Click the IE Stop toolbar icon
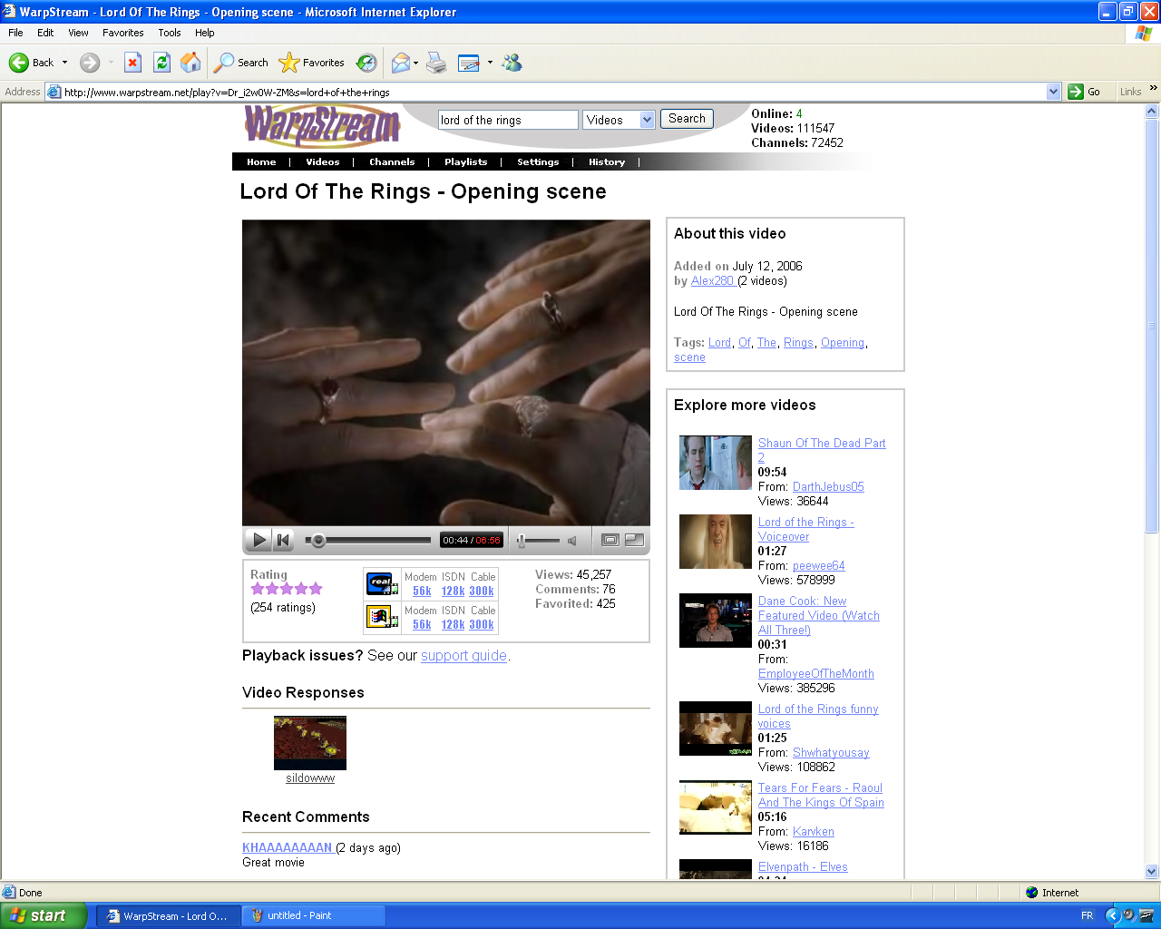 132,63
